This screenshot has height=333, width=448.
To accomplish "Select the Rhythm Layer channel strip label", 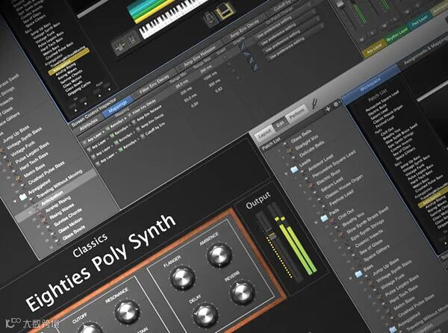I will coord(397,35).
